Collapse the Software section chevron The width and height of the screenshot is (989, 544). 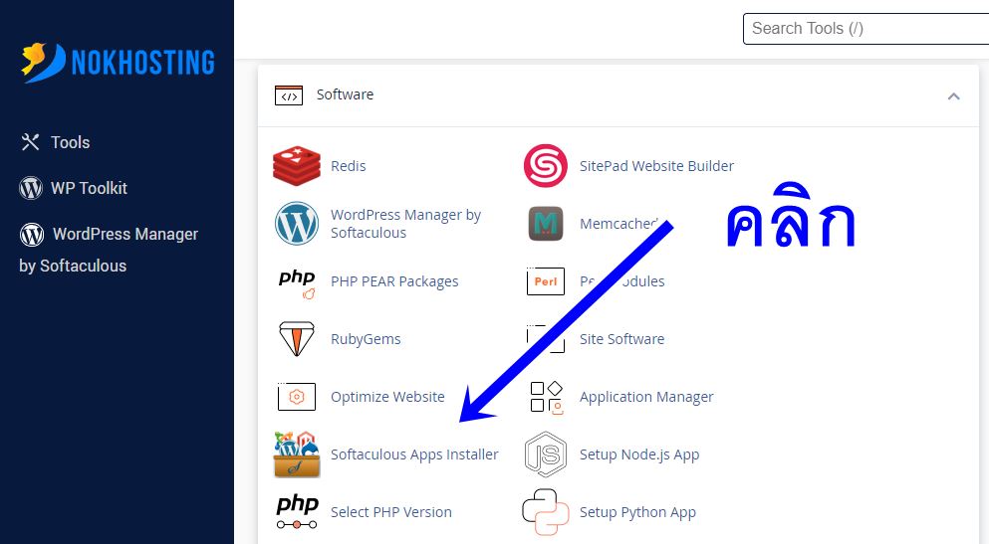point(954,96)
